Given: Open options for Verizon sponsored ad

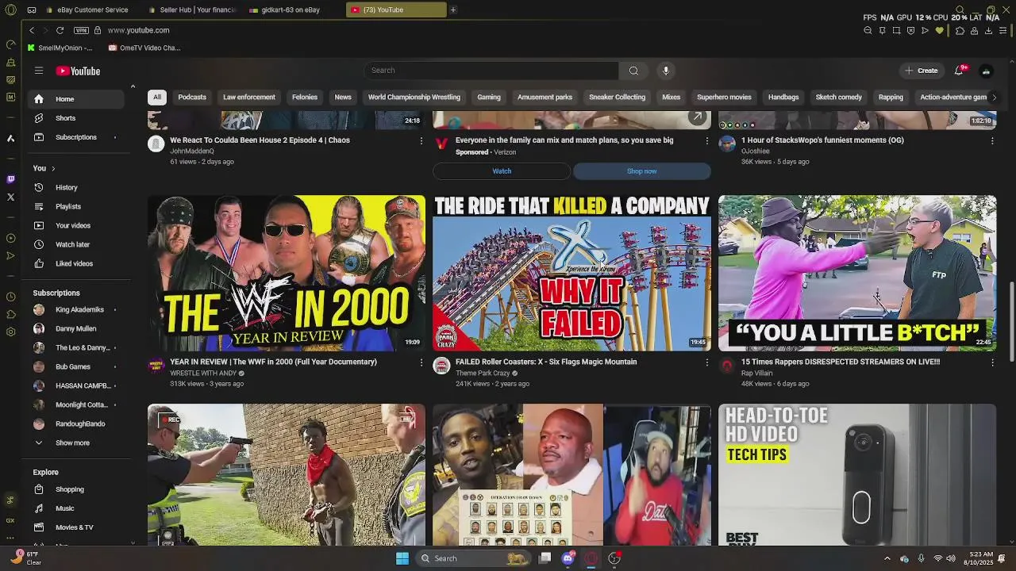Looking at the screenshot, I should (707, 140).
